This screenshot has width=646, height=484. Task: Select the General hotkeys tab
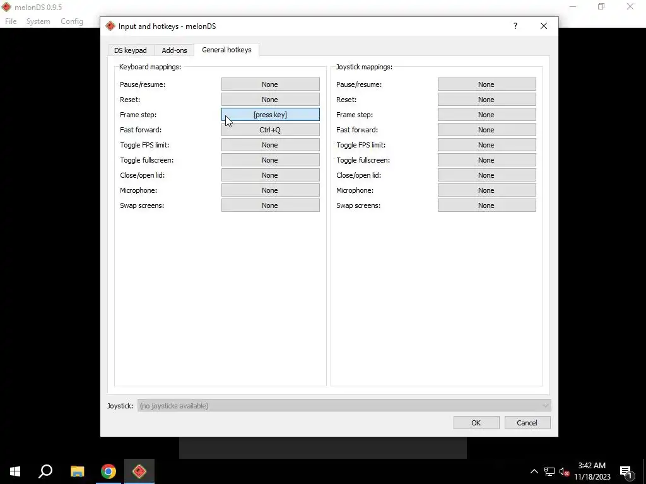(226, 49)
